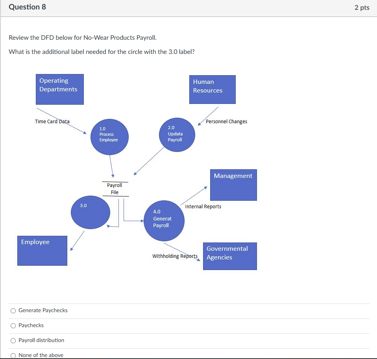Click the Question 8 heading
This screenshot has height=359, width=377.
[27, 7]
